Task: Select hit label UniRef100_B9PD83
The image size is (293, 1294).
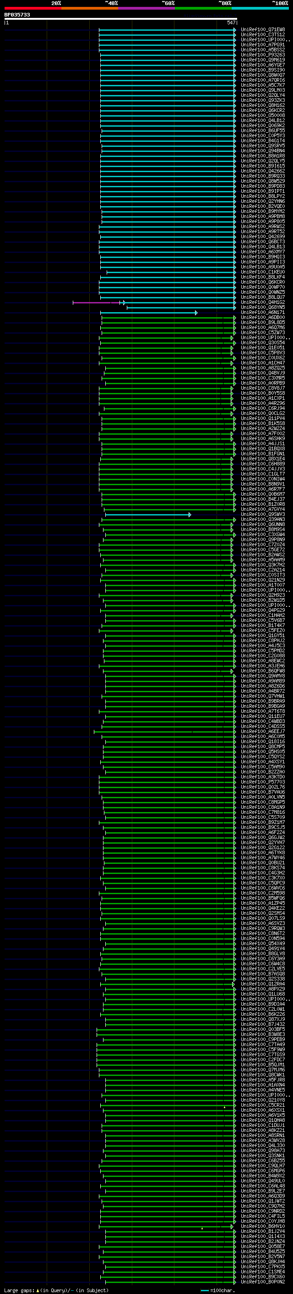Action: tap(262, 186)
